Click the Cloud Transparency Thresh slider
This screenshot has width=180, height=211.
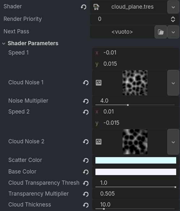click(x=135, y=187)
